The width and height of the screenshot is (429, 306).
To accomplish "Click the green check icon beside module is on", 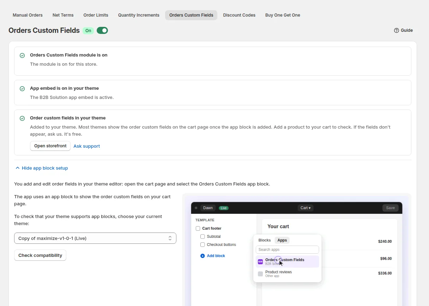I will tap(22, 55).
